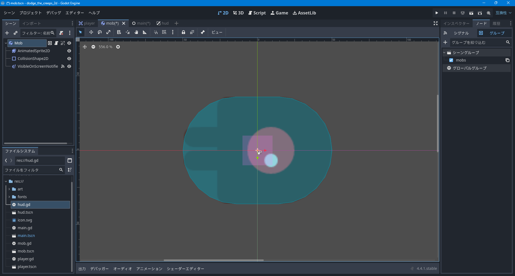Open the 出力 output panel
The height and width of the screenshot is (276, 515).
[x=82, y=269]
